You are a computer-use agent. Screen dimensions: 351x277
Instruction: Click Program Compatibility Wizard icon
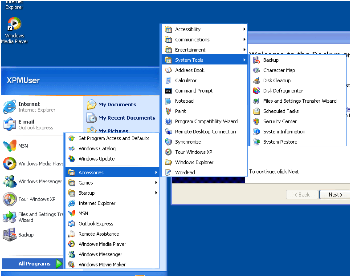pyautogui.click(x=168, y=121)
